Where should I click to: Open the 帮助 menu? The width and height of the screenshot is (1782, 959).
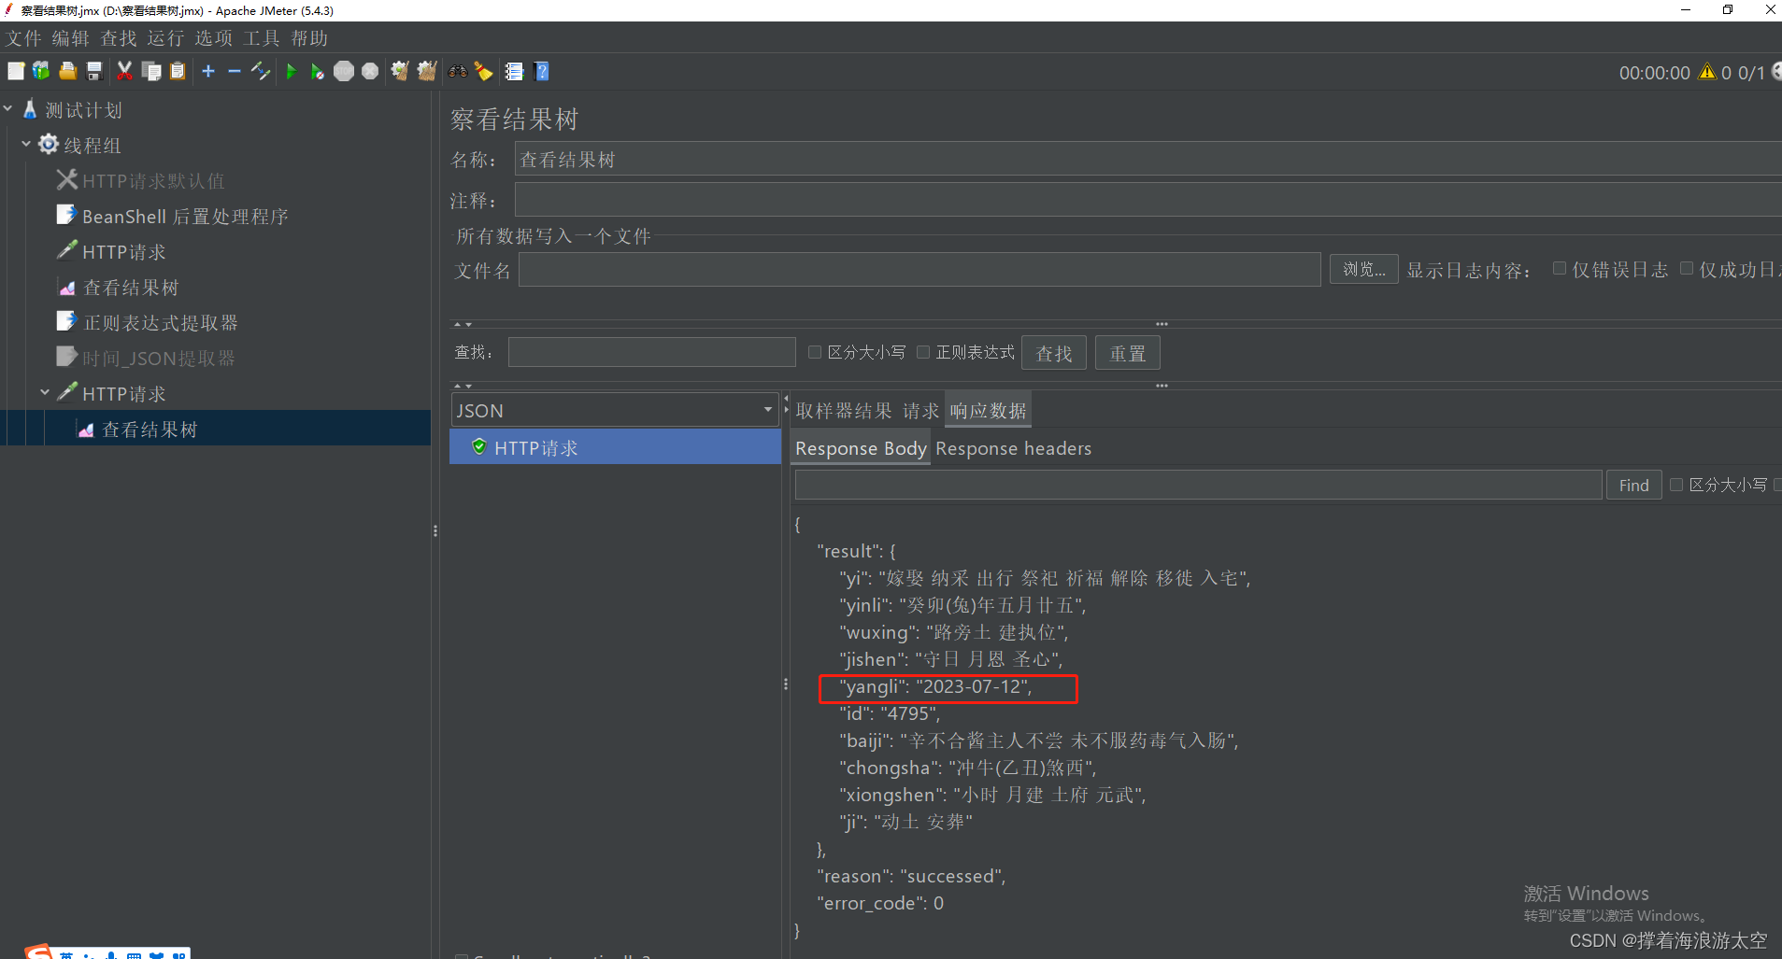pos(309,38)
